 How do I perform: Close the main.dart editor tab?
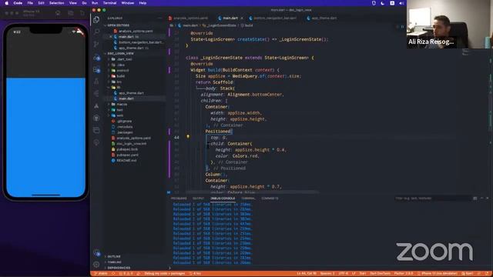(242, 18)
